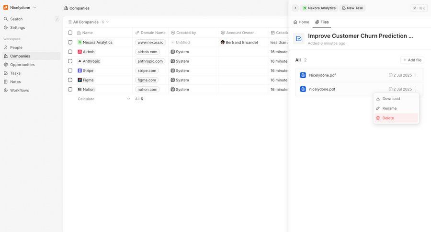Screen dimensions: 431x232
Task: Check the Nexora Analytics row checkbox
Action: click(x=70, y=42)
